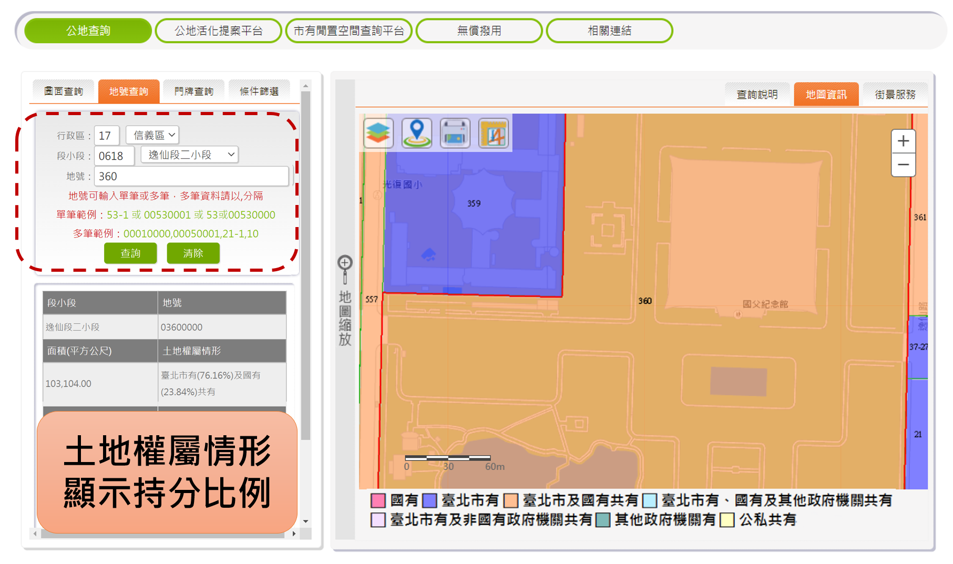Zoom in the map with plus button
The height and width of the screenshot is (564, 953).
click(903, 141)
